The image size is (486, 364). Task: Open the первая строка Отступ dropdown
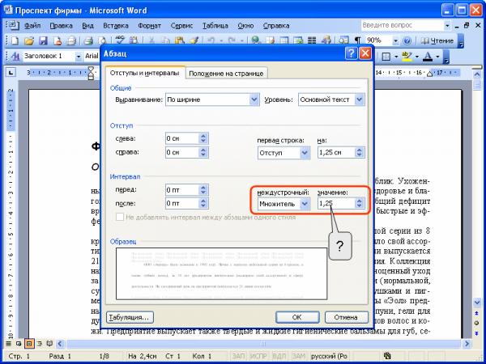pyautogui.click(x=305, y=153)
